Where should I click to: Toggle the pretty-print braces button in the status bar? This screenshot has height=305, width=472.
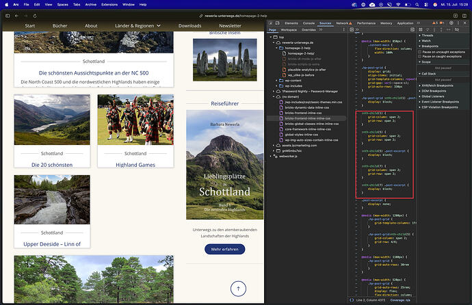pos(352,300)
